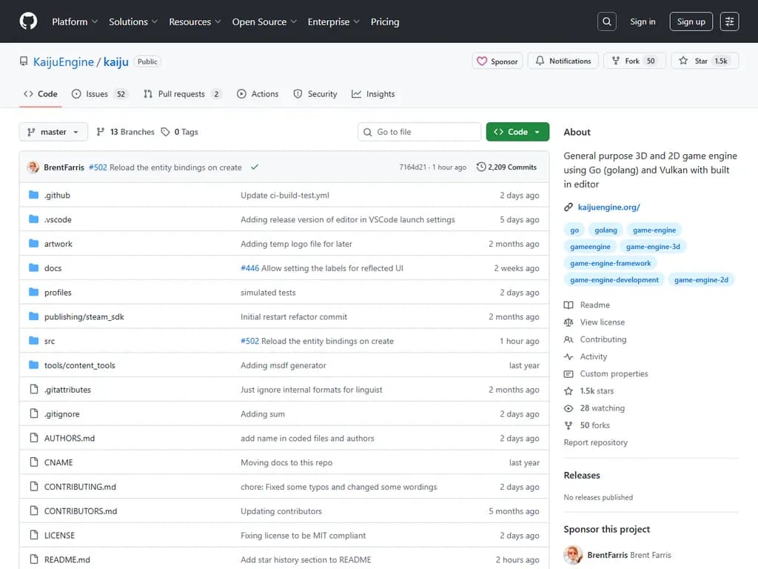Screen dimensions: 758x569
Task: Click the GitHub logo in header
Action: (x=28, y=21)
